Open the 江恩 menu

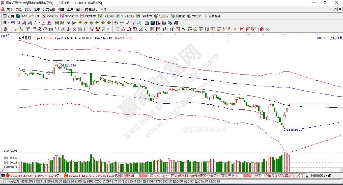[37, 9]
